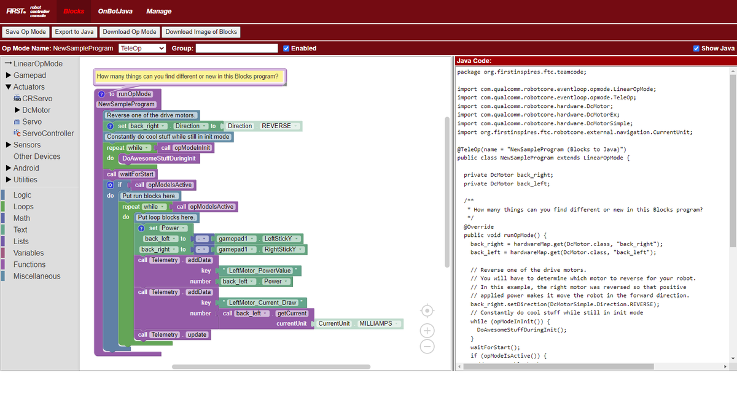Image resolution: width=737 pixels, height=397 pixels.
Task: Zoom out the Blocks workspace
Action: pyautogui.click(x=428, y=347)
